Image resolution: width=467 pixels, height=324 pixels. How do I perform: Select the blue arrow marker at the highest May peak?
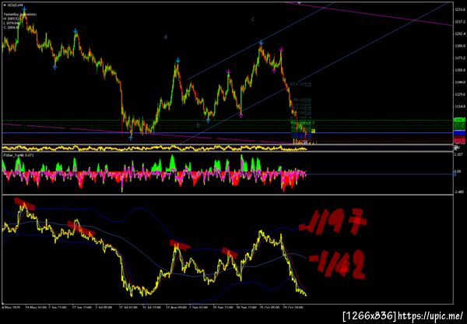coord(24,9)
